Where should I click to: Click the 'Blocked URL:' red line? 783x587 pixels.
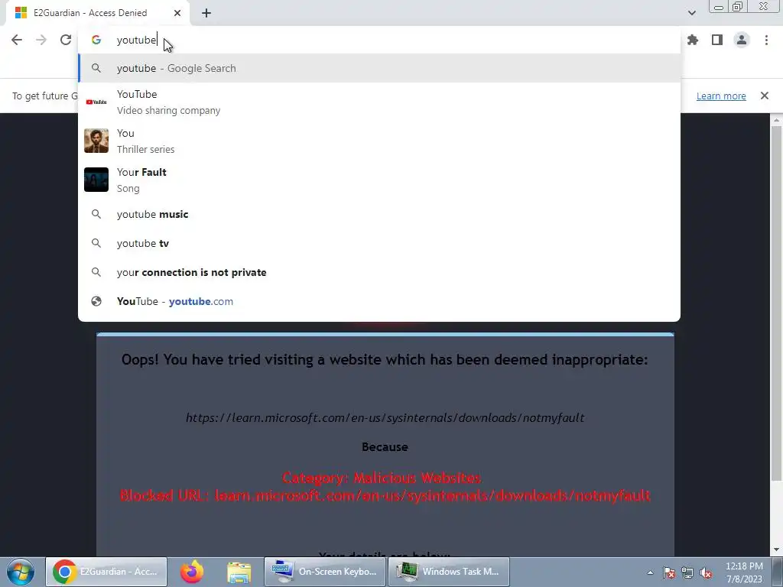[x=385, y=495]
